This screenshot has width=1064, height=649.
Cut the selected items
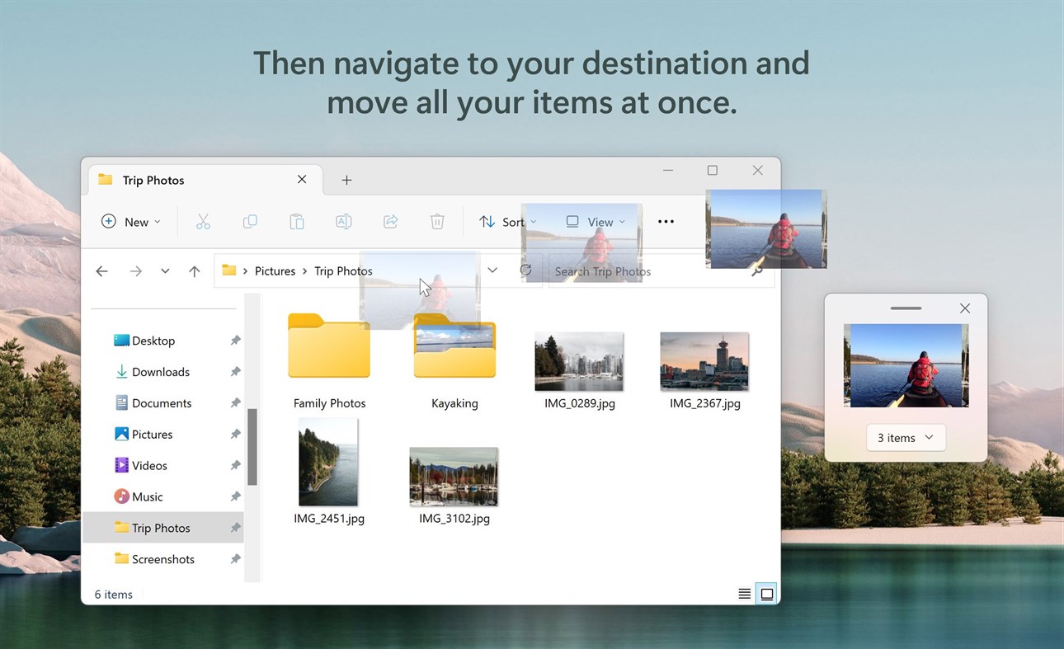click(203, 221)
